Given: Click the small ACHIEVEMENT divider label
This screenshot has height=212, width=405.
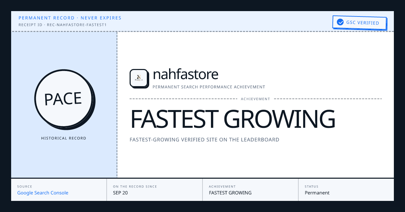Looking at the screenshot, I should coord(255,99).
